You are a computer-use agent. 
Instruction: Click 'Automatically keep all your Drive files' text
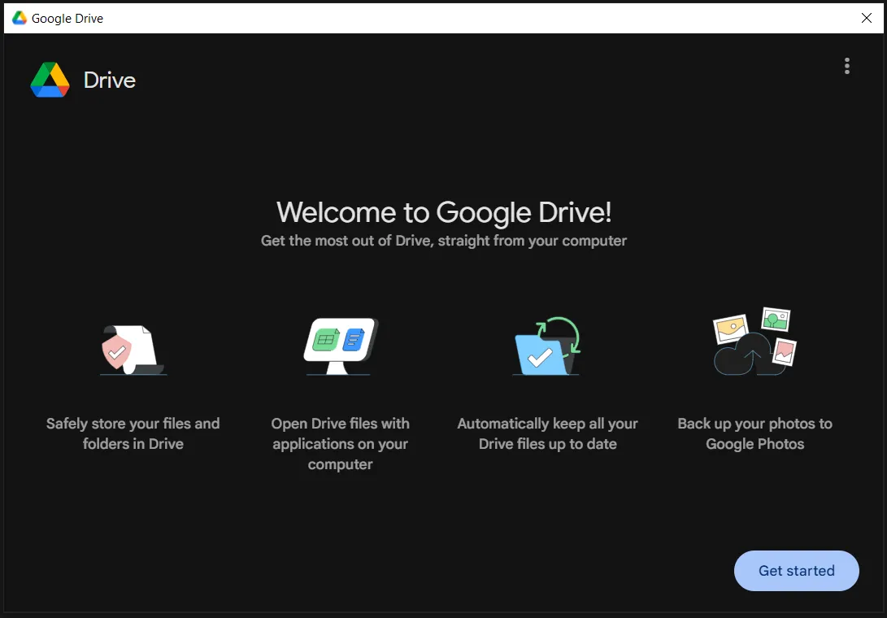548,433
